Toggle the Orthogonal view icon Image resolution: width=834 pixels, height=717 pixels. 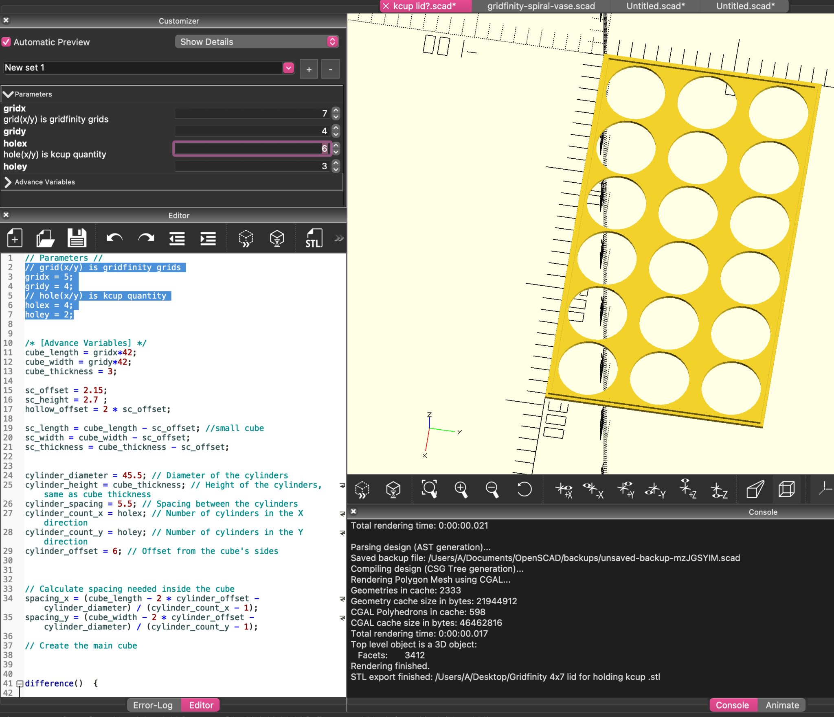tap(786, 489)
